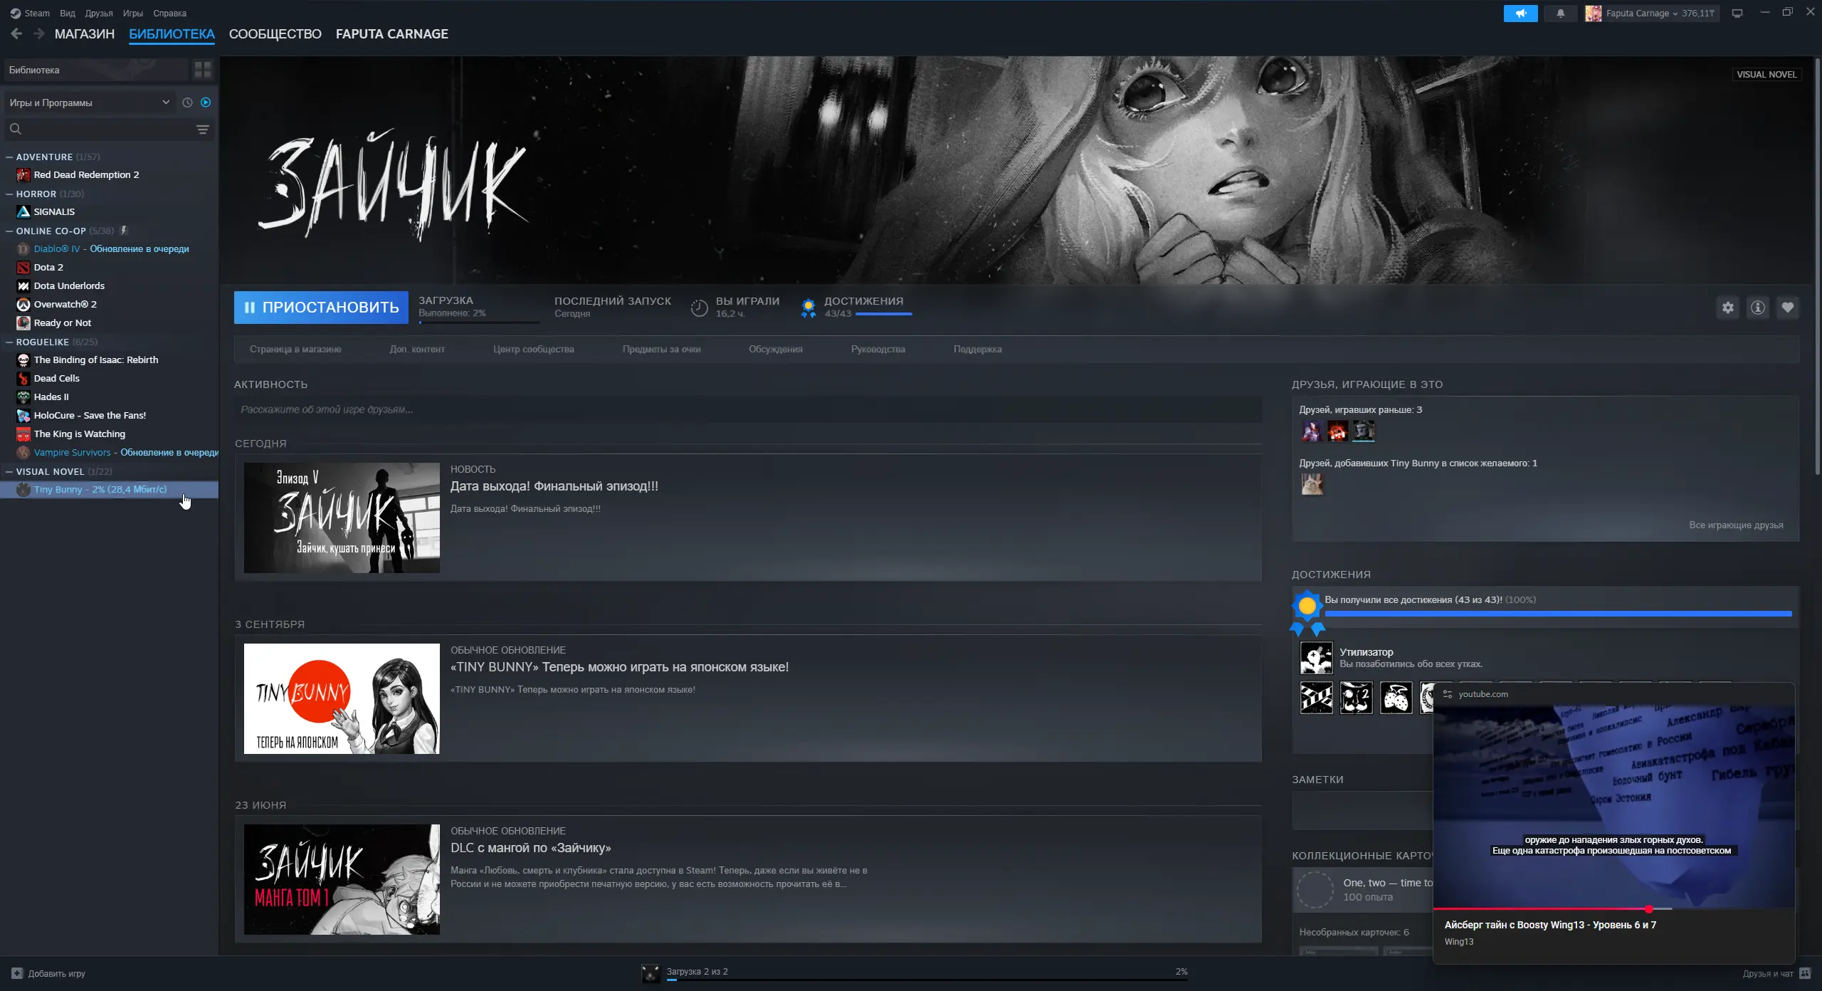Open the game settings gear icon
1822x991 pixels.
(1728, 308)
